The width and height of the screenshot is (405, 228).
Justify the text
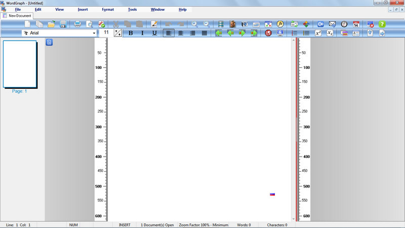(x=205, y=33)
